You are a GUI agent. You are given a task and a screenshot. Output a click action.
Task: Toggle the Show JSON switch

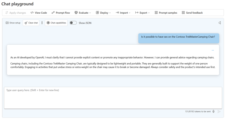click(73, 23)
